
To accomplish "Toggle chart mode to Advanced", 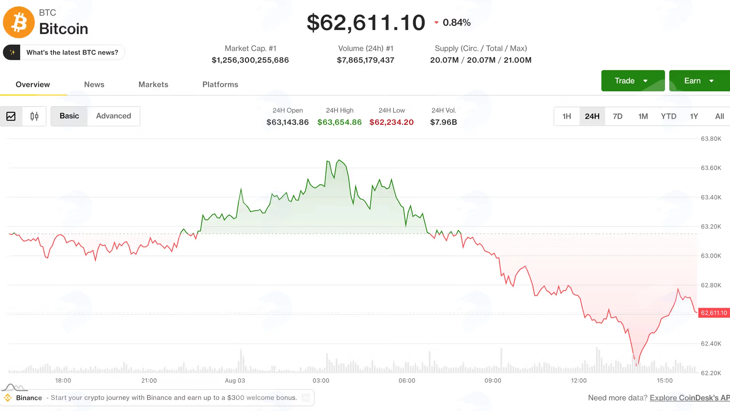I will (x=114, y=116).
